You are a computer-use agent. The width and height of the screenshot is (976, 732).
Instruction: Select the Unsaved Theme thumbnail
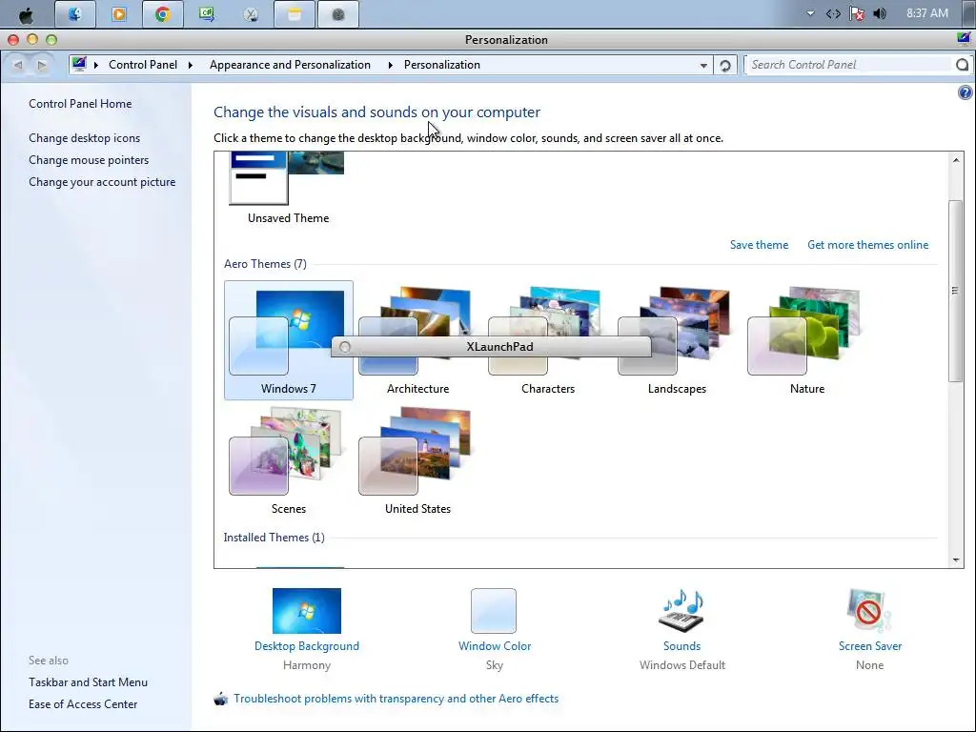288,178
